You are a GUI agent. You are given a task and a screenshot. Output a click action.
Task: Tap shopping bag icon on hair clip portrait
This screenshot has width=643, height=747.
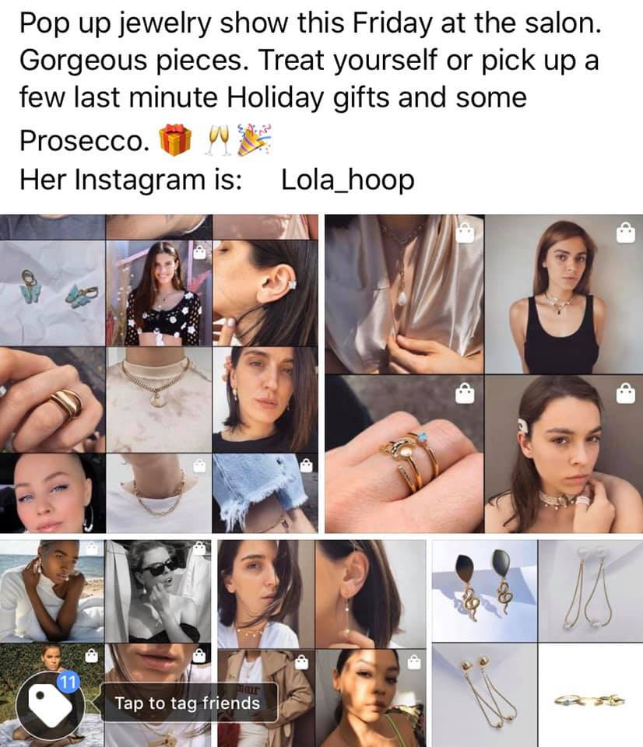pyautogui.click(x=625, y=394)
